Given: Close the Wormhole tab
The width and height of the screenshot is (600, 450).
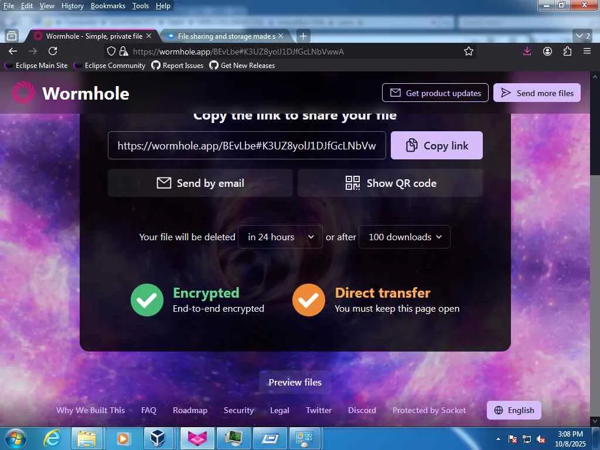Looking at the screenshot, I should (x=149, y=36).
